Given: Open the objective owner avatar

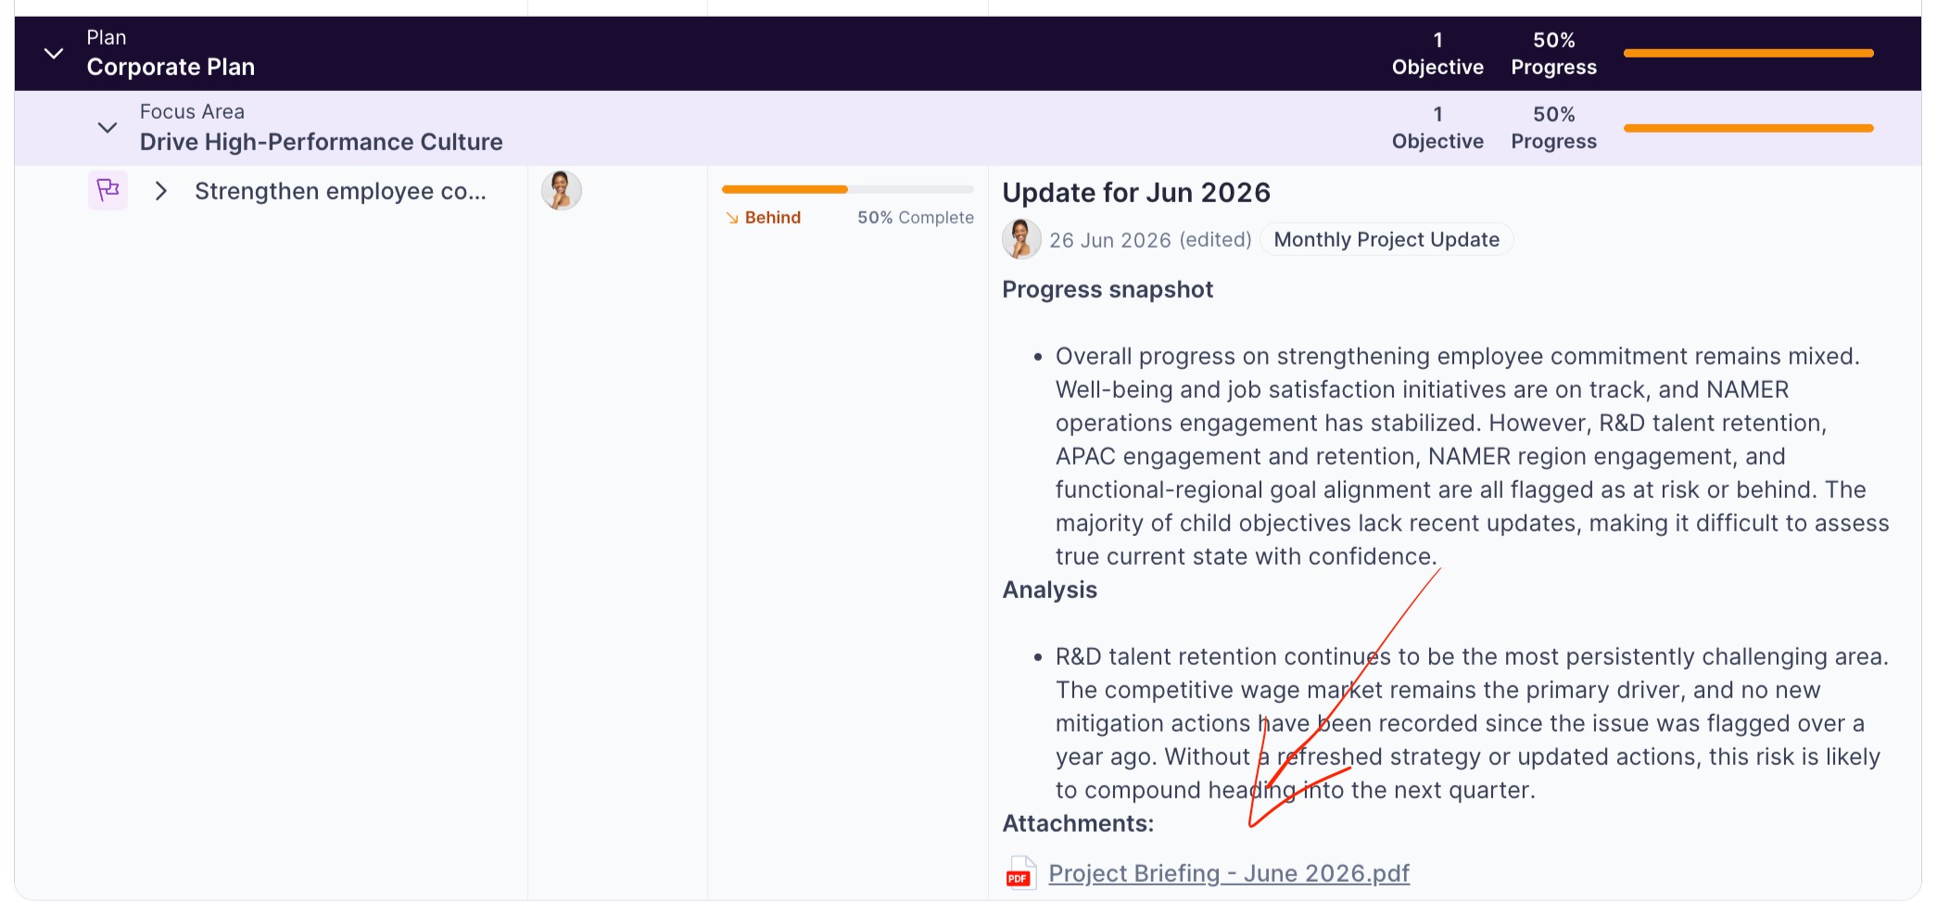Looking at the screenshot, I should [x=562, y=190].
